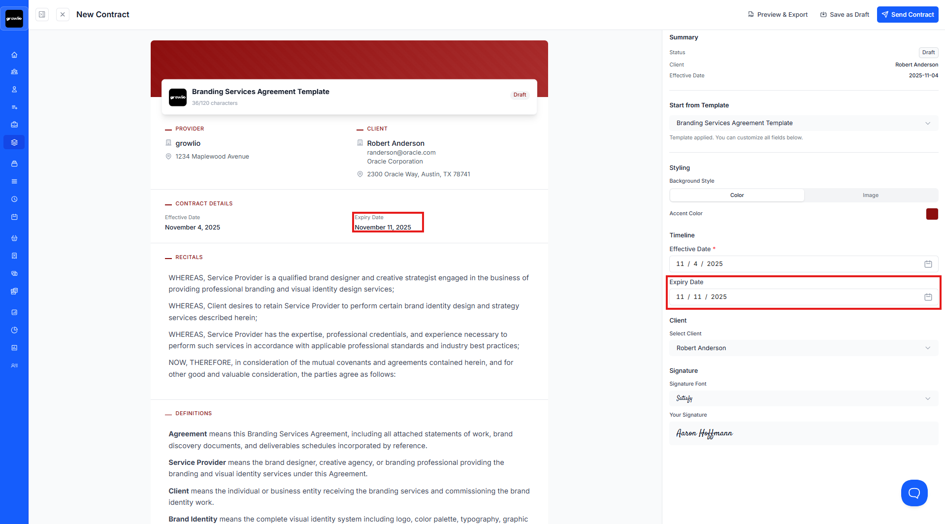945x524 pixels.
Task: Open the briefcase icon in the sidebar
Action: (14, 125)
